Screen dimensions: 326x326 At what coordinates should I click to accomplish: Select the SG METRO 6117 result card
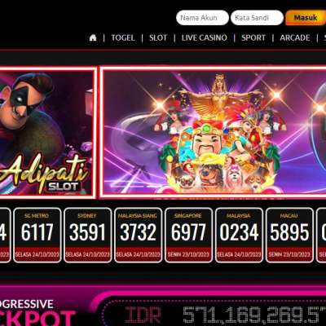point(37,236)
